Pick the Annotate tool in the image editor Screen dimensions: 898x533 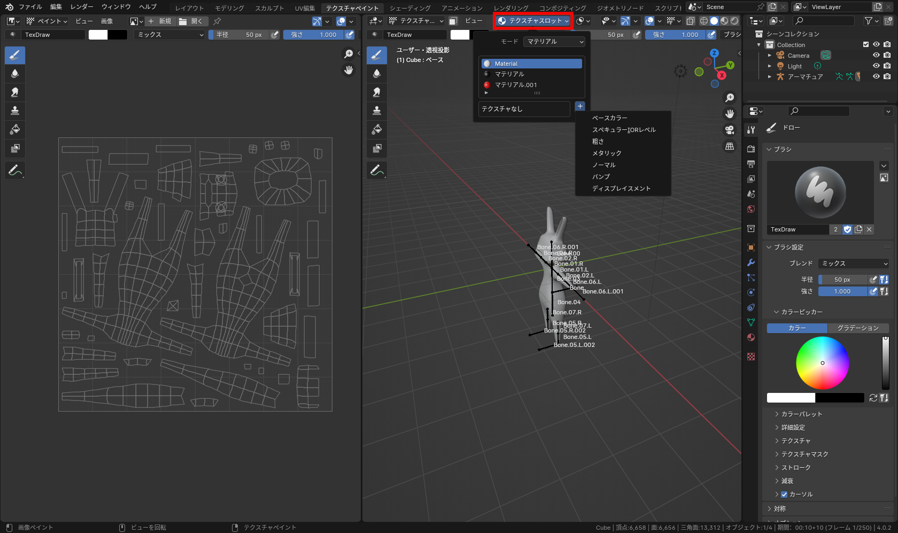14,170
